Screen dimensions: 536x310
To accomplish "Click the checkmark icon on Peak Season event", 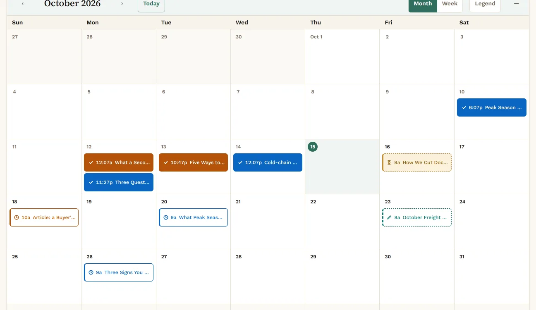I will click(464, 108).
